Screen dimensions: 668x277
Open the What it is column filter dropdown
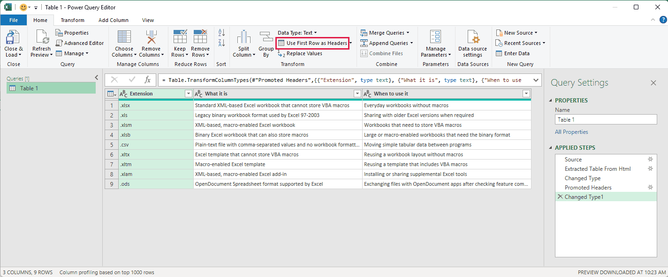(357, 94)
